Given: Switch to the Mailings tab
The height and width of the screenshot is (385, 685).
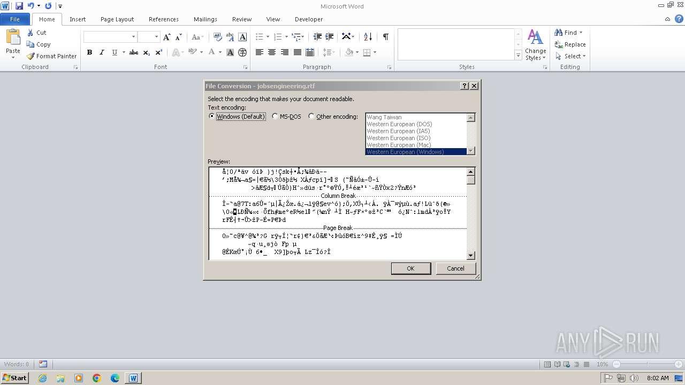Looking at the screenshot, I should point(205,19).
